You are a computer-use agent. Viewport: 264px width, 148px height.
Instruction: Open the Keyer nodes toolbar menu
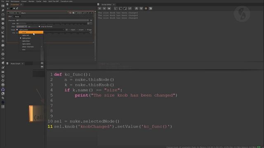coord(3,32)
